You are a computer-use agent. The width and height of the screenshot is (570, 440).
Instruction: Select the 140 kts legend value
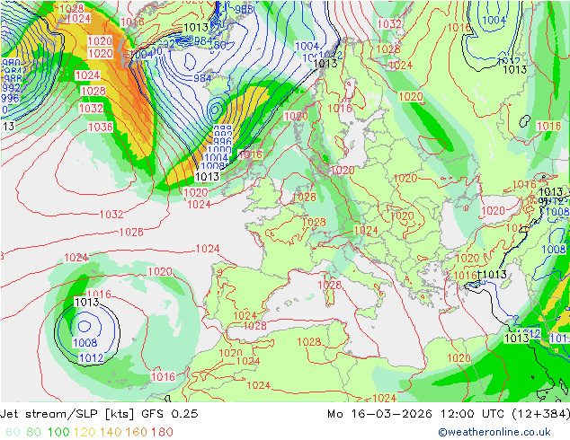[111, 432]
